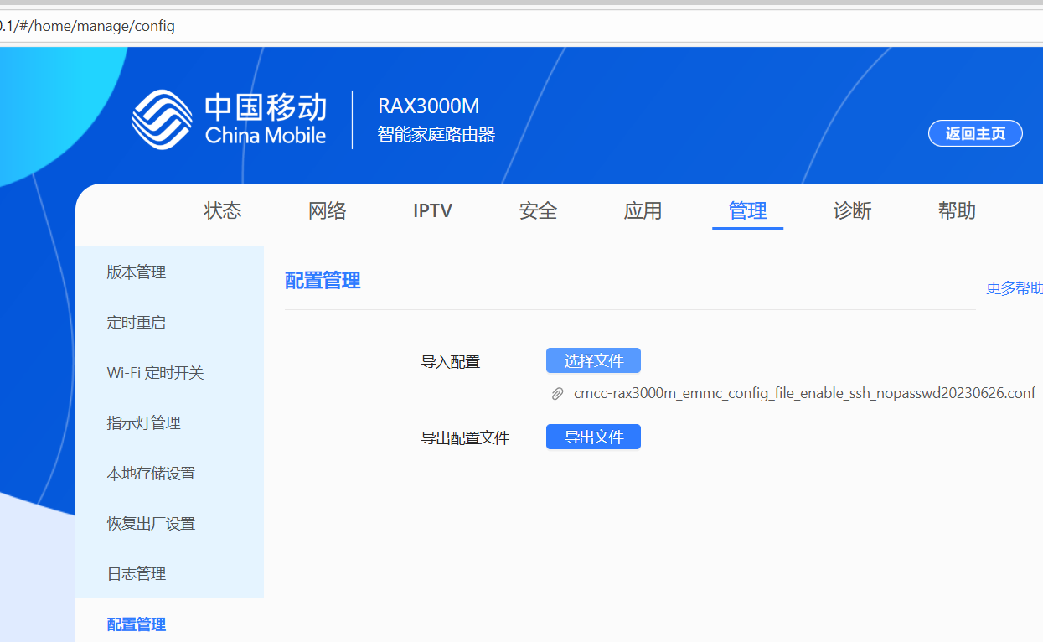The width and height of the screenshot is (1043, 642).
Task: Click 导出文件 export file button
Action: tap(593, 437)
